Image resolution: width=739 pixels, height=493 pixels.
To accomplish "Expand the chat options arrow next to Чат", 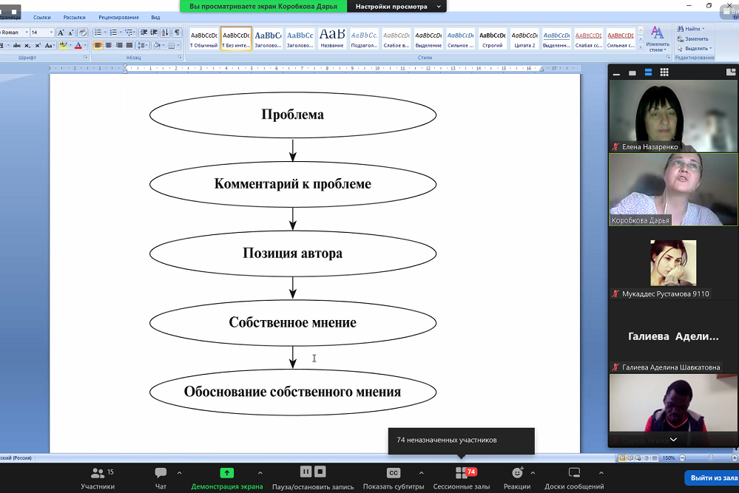I will [179, 473].
